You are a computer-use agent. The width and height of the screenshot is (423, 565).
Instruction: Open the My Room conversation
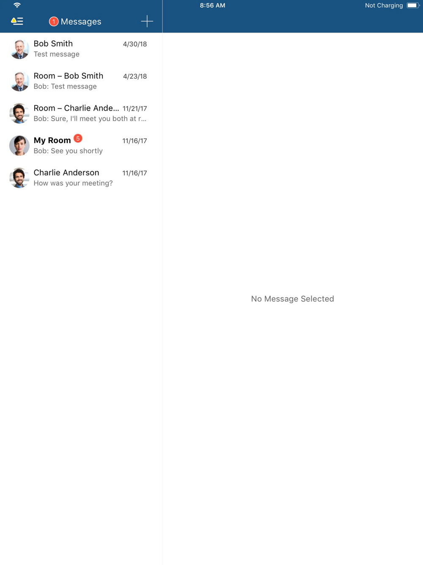[x=81, y=146]
